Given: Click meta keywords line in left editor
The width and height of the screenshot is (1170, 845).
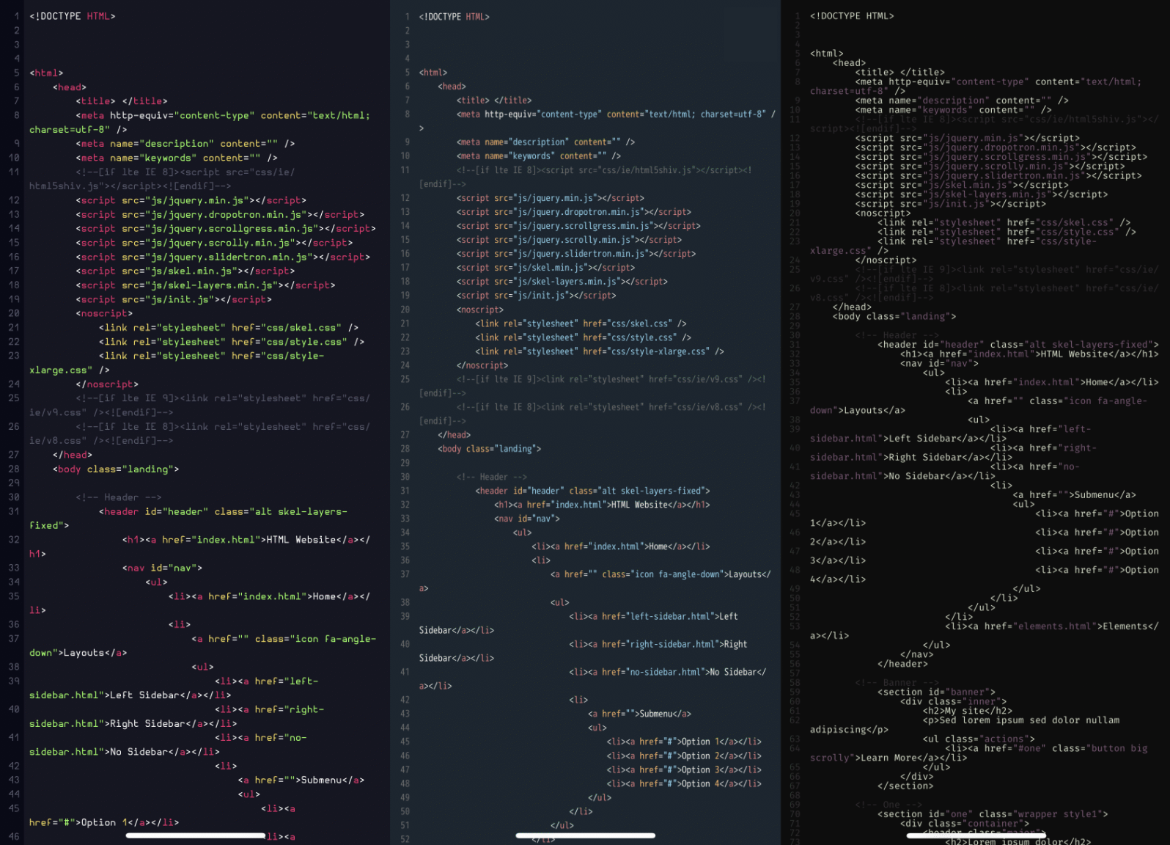Looking at the screenshot, I should point(177,158).
